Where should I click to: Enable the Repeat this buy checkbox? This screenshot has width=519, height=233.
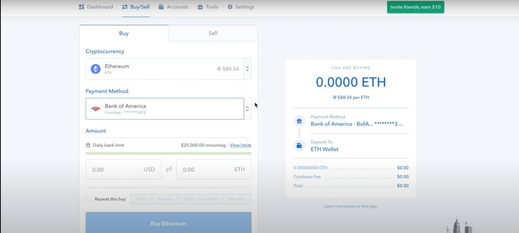(x=88, y=199)
